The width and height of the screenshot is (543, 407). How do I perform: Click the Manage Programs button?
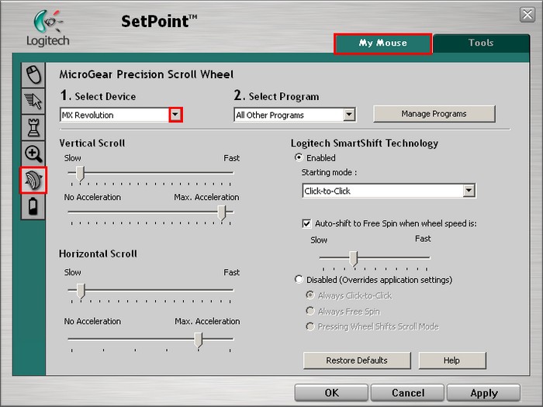click(x=434, y=114)
